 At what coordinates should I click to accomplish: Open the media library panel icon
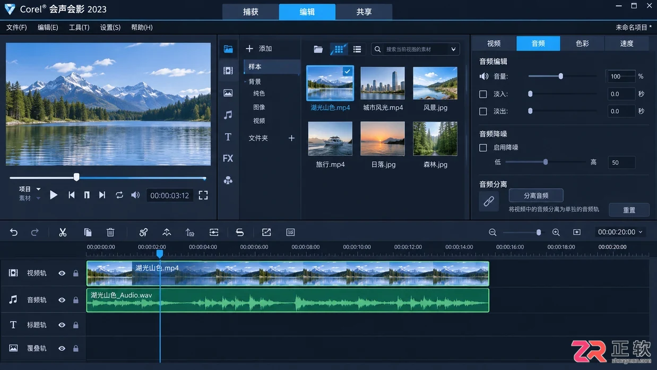click(x=228, y=49)
